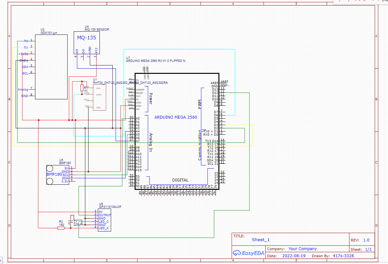The image size is (388, 264).
Task: Select the VCC pin of MQ-135
Action: (96, 50)
